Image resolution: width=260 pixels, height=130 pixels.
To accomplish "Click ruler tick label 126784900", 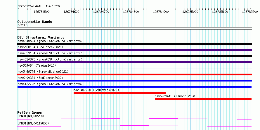I will (x=161, y=12).
